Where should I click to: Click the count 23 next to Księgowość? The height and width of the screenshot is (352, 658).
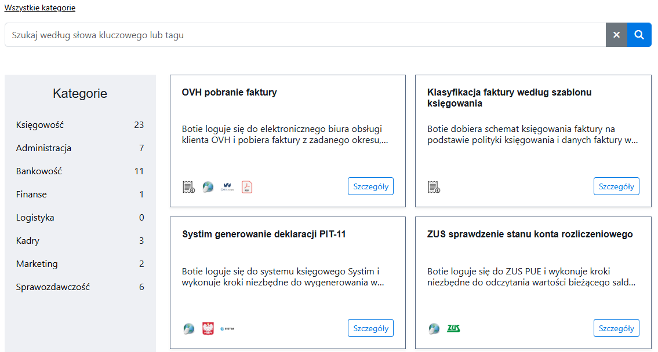coord(139,125)
